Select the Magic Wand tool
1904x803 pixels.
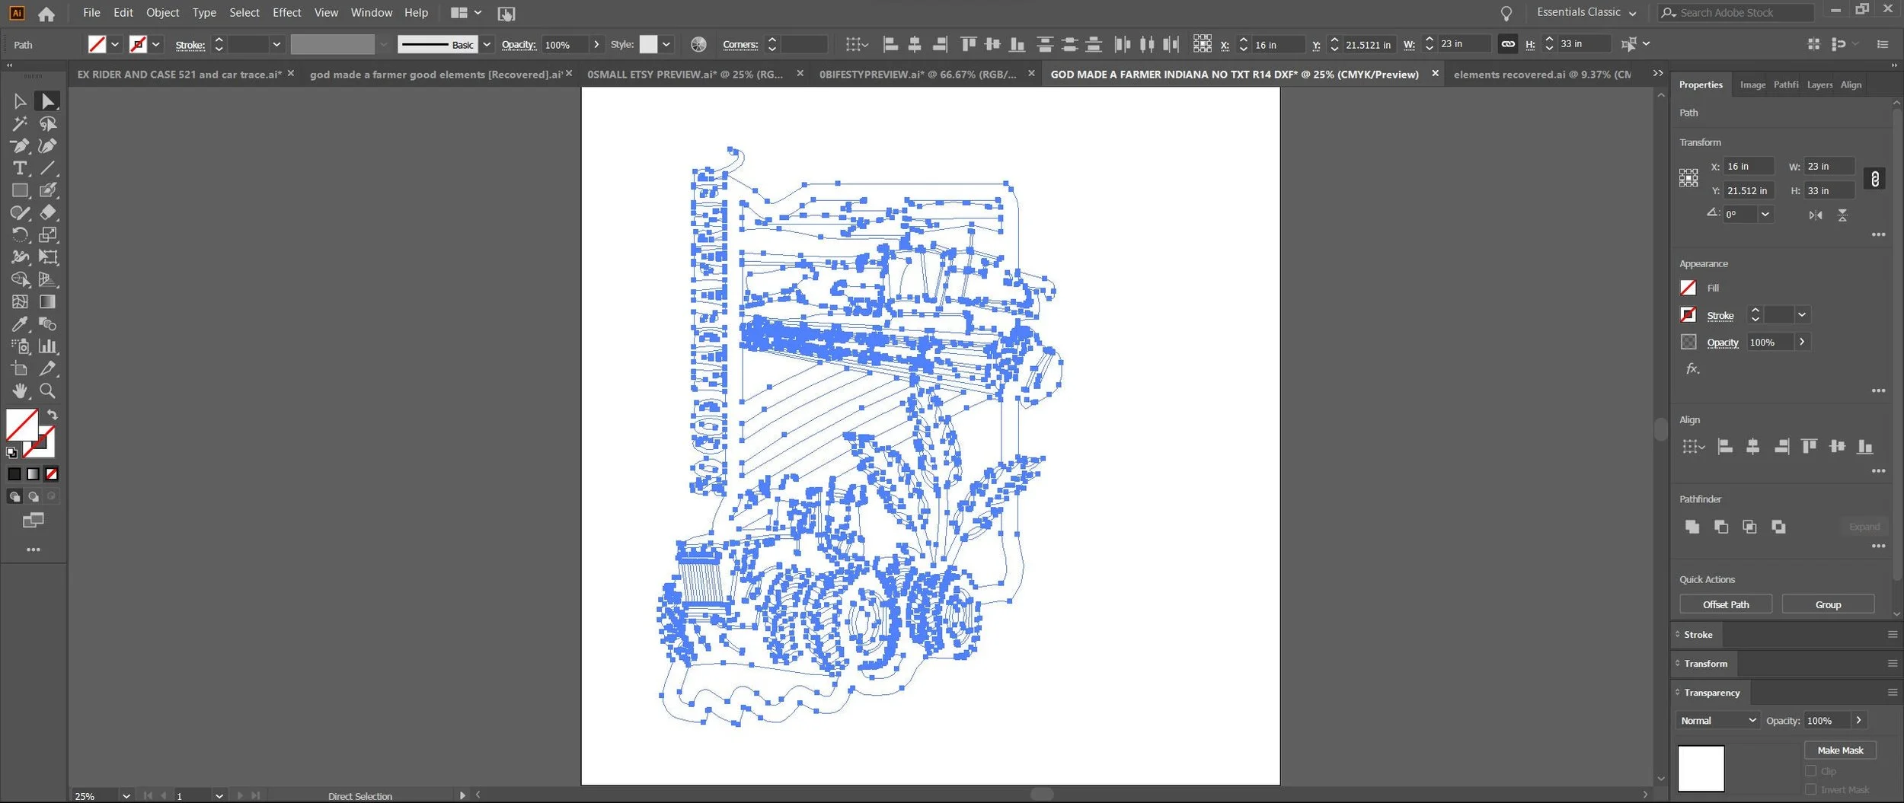[20, 123]
